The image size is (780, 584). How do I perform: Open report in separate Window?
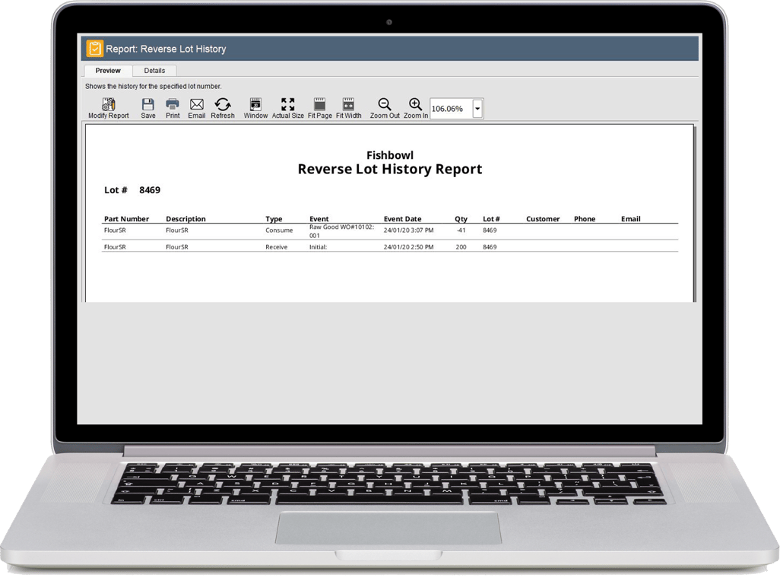click(255, 108)
